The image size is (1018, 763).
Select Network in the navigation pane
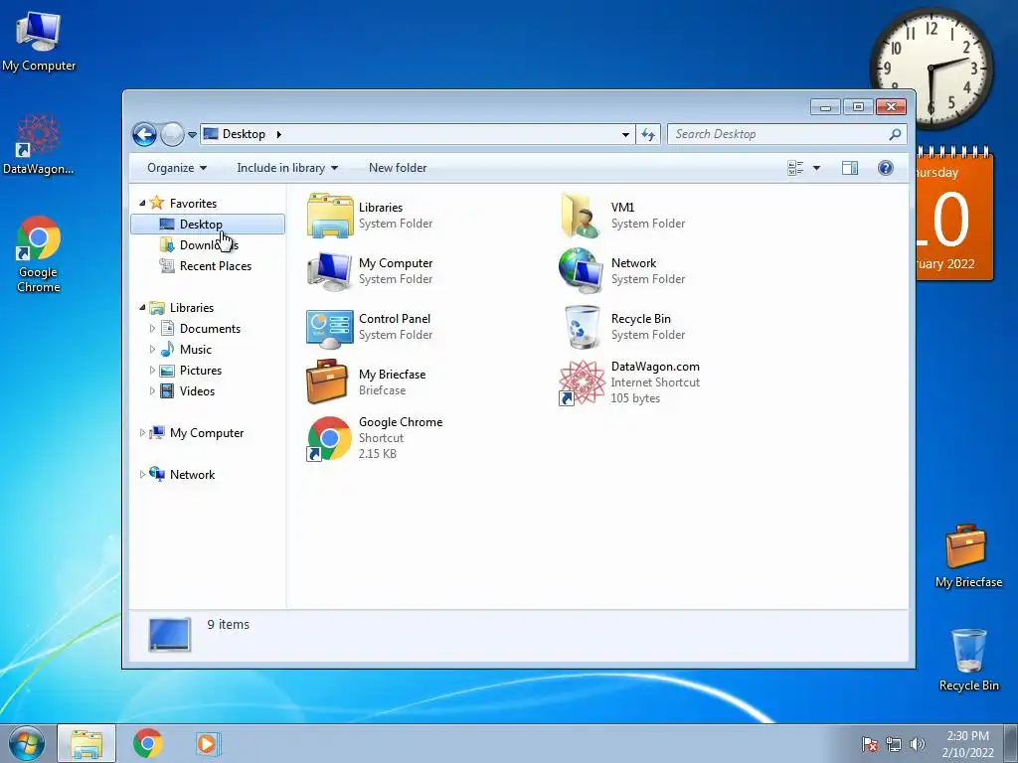point(183,475)
